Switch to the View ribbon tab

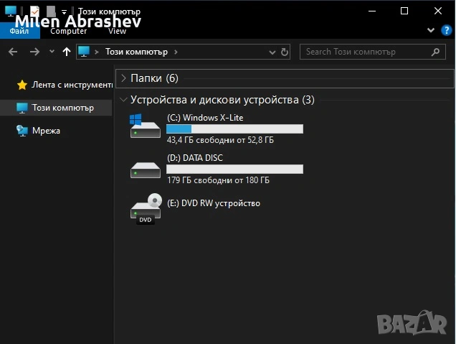pos(117,32)
